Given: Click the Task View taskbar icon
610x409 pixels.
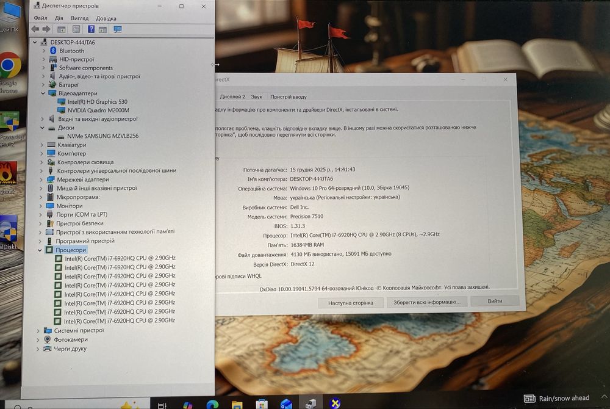Looking at the screenshot, I should 162,405.
